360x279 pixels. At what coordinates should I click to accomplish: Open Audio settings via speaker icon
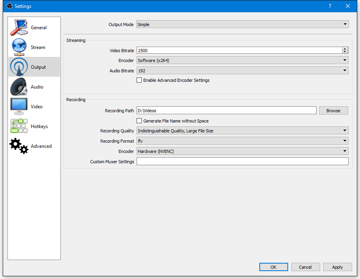(19, 87)
